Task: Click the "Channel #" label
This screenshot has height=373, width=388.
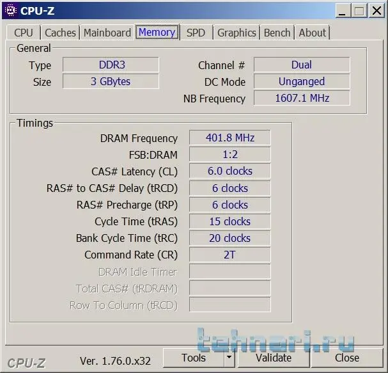Action: (x=221, y=65)
